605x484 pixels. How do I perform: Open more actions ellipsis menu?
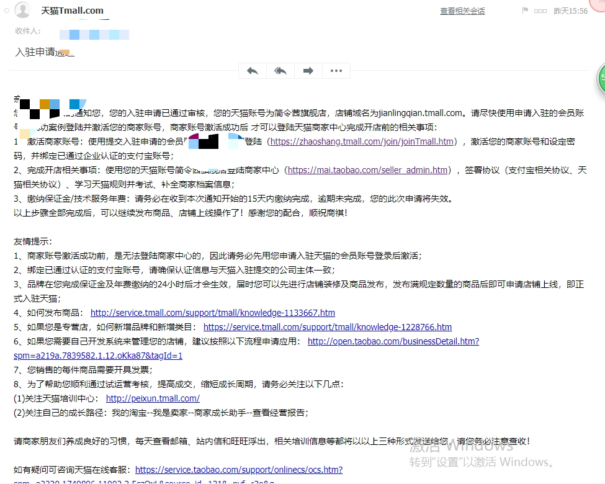[x=336, y=71]
